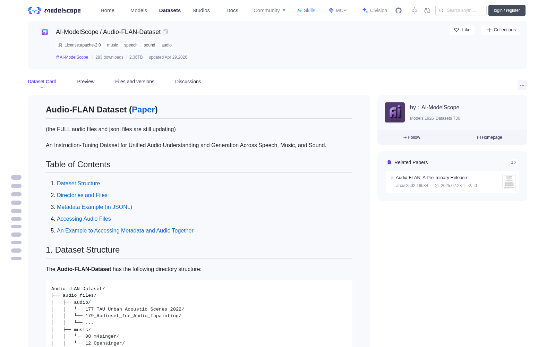Click the Civision navbar label

378,10
